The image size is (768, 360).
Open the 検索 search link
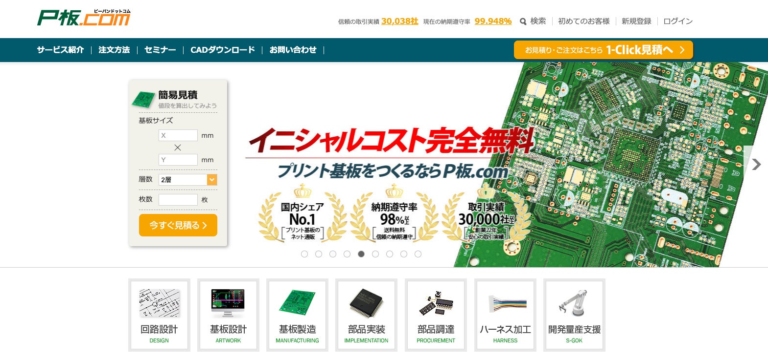click(x=538, y=21)
